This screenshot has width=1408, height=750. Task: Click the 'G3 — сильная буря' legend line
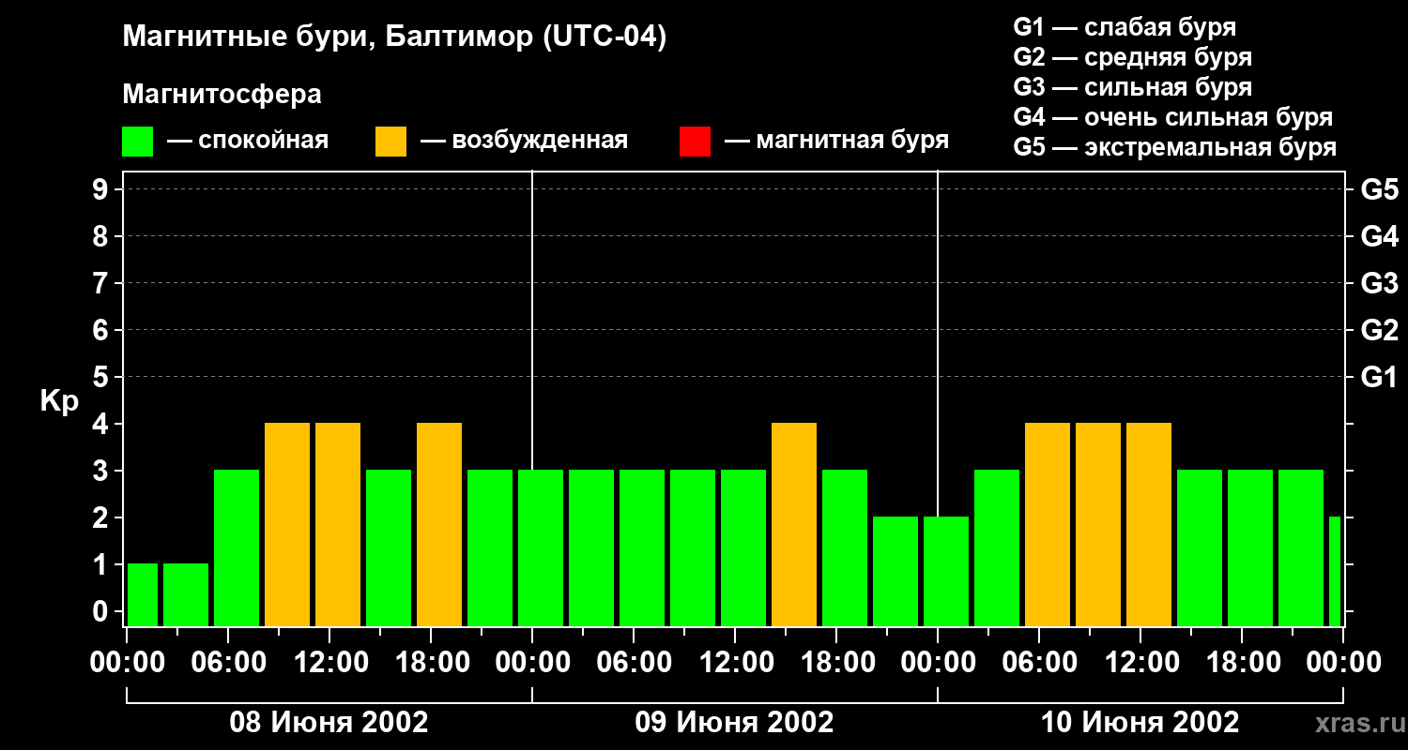(x=1132, y=87)
